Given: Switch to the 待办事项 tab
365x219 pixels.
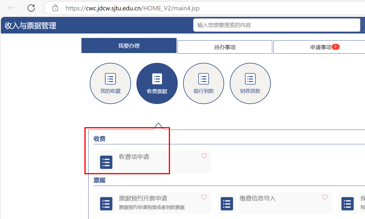Looking at the screenshot, I should click(x=225, y=47).
